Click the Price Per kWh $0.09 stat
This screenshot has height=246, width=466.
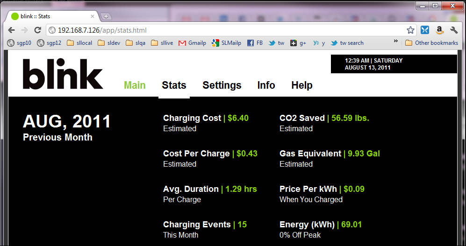coord(322,189)
